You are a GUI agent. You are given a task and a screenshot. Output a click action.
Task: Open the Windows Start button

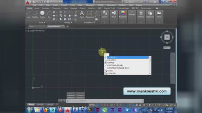pyautogui.click(x=29, y=110)
